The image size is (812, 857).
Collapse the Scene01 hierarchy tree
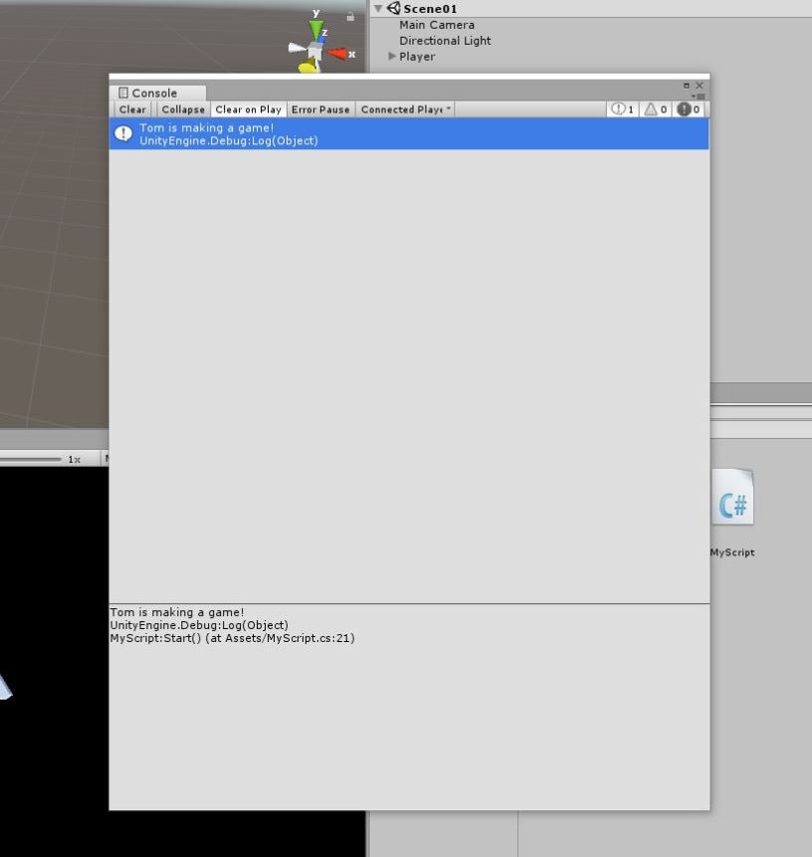pyautogui.click(x=378, y=9)
